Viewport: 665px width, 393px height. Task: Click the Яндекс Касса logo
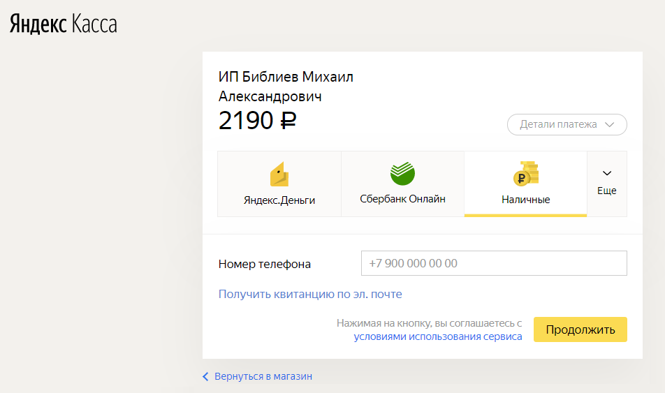click(x=63, y=23)
